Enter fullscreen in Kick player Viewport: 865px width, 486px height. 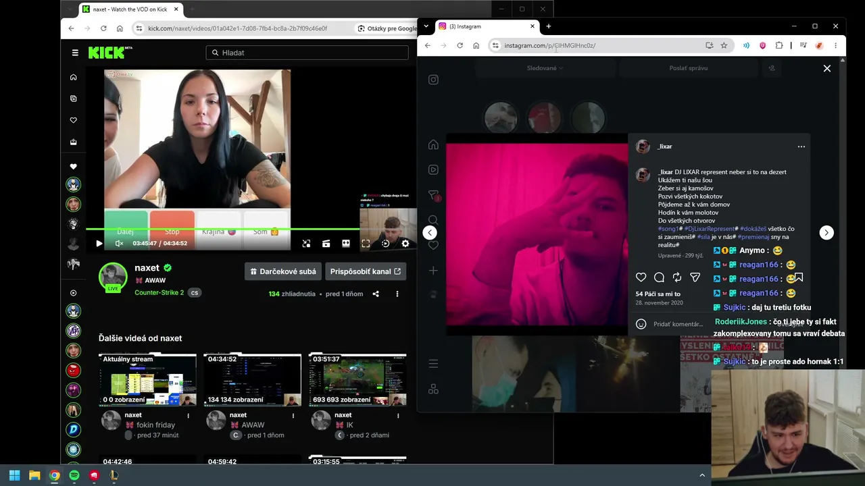tap(366, 244)
